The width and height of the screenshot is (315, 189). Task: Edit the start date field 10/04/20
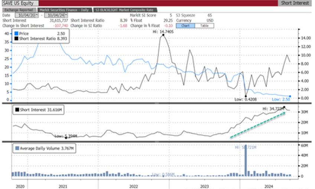(27, 15)
